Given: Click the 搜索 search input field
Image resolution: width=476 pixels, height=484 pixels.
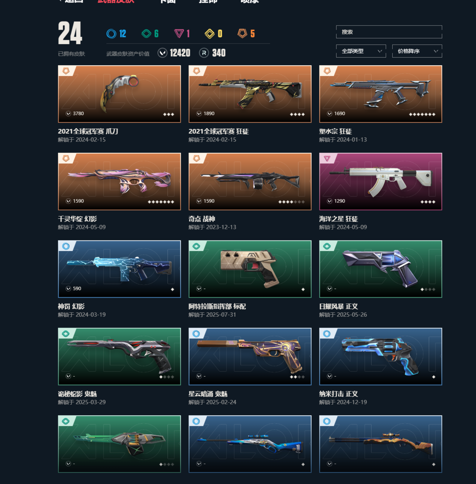Looking at the screenshot, I should click(389, 32).
